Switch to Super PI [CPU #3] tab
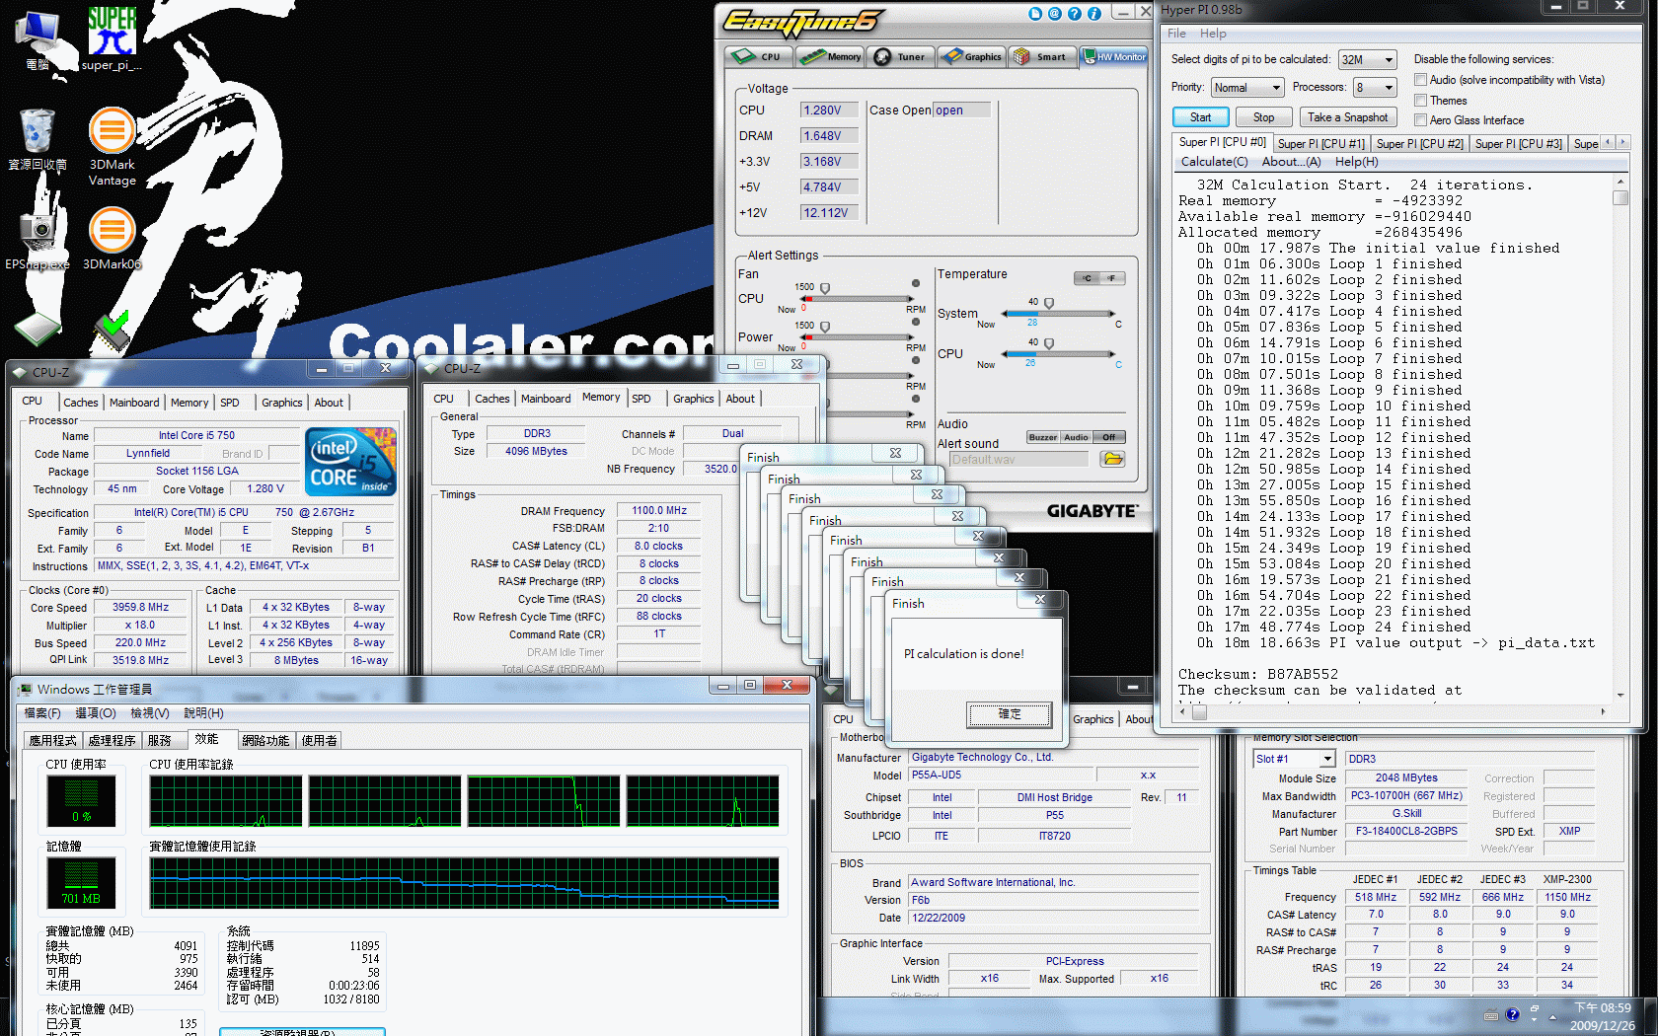This screenshot has width=1658, height=1036. [x=1518, y=144]
